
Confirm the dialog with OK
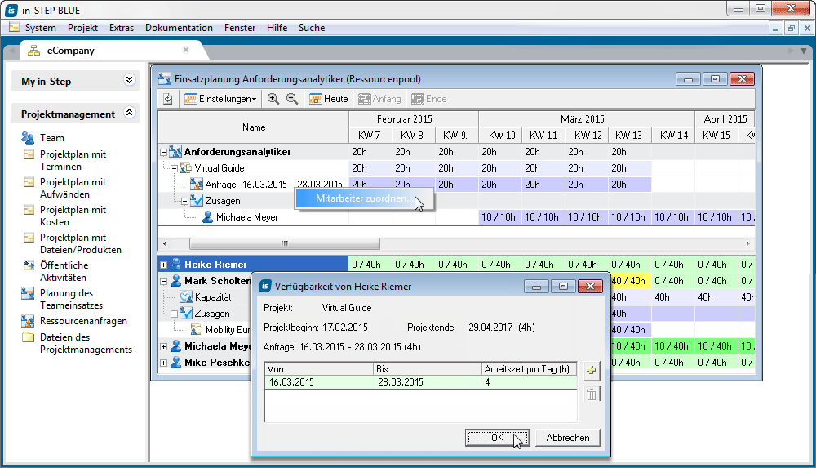click(x=497, y=438)
